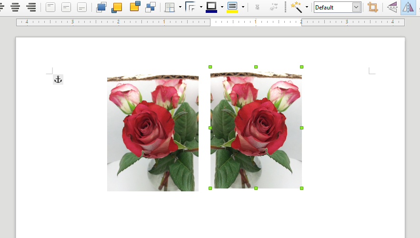
Task: Open the background color dropdown arrow
Action: (x=243, y=7)
